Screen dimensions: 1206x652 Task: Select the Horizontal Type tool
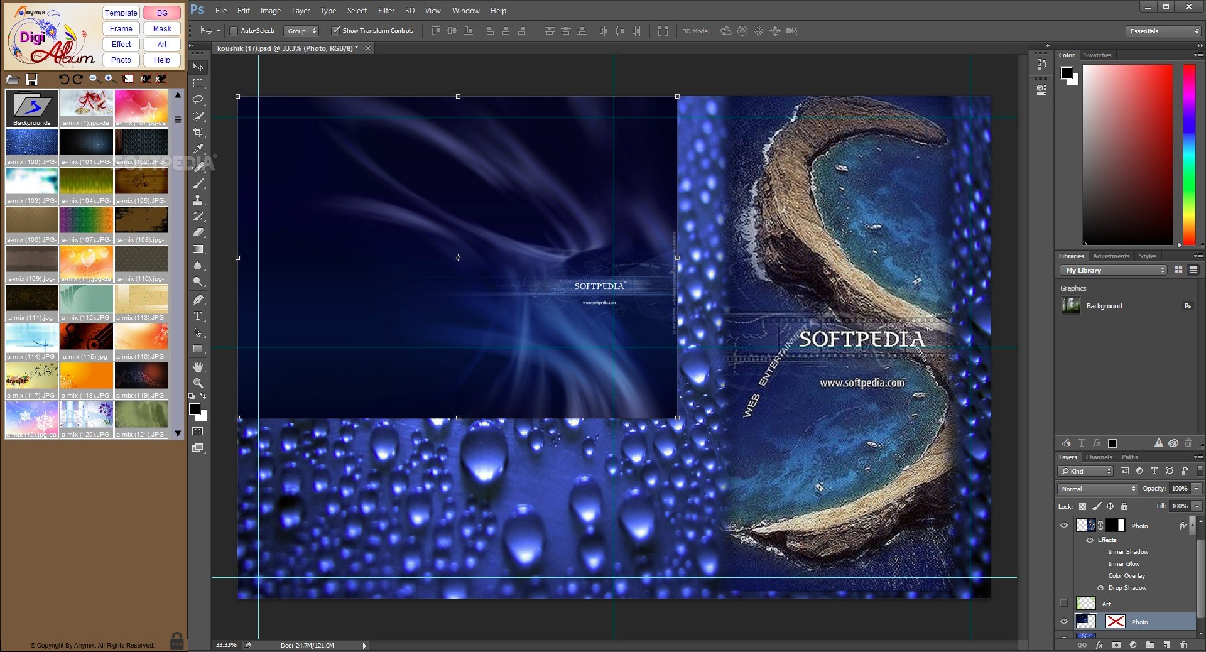click(x=198, y=316)
